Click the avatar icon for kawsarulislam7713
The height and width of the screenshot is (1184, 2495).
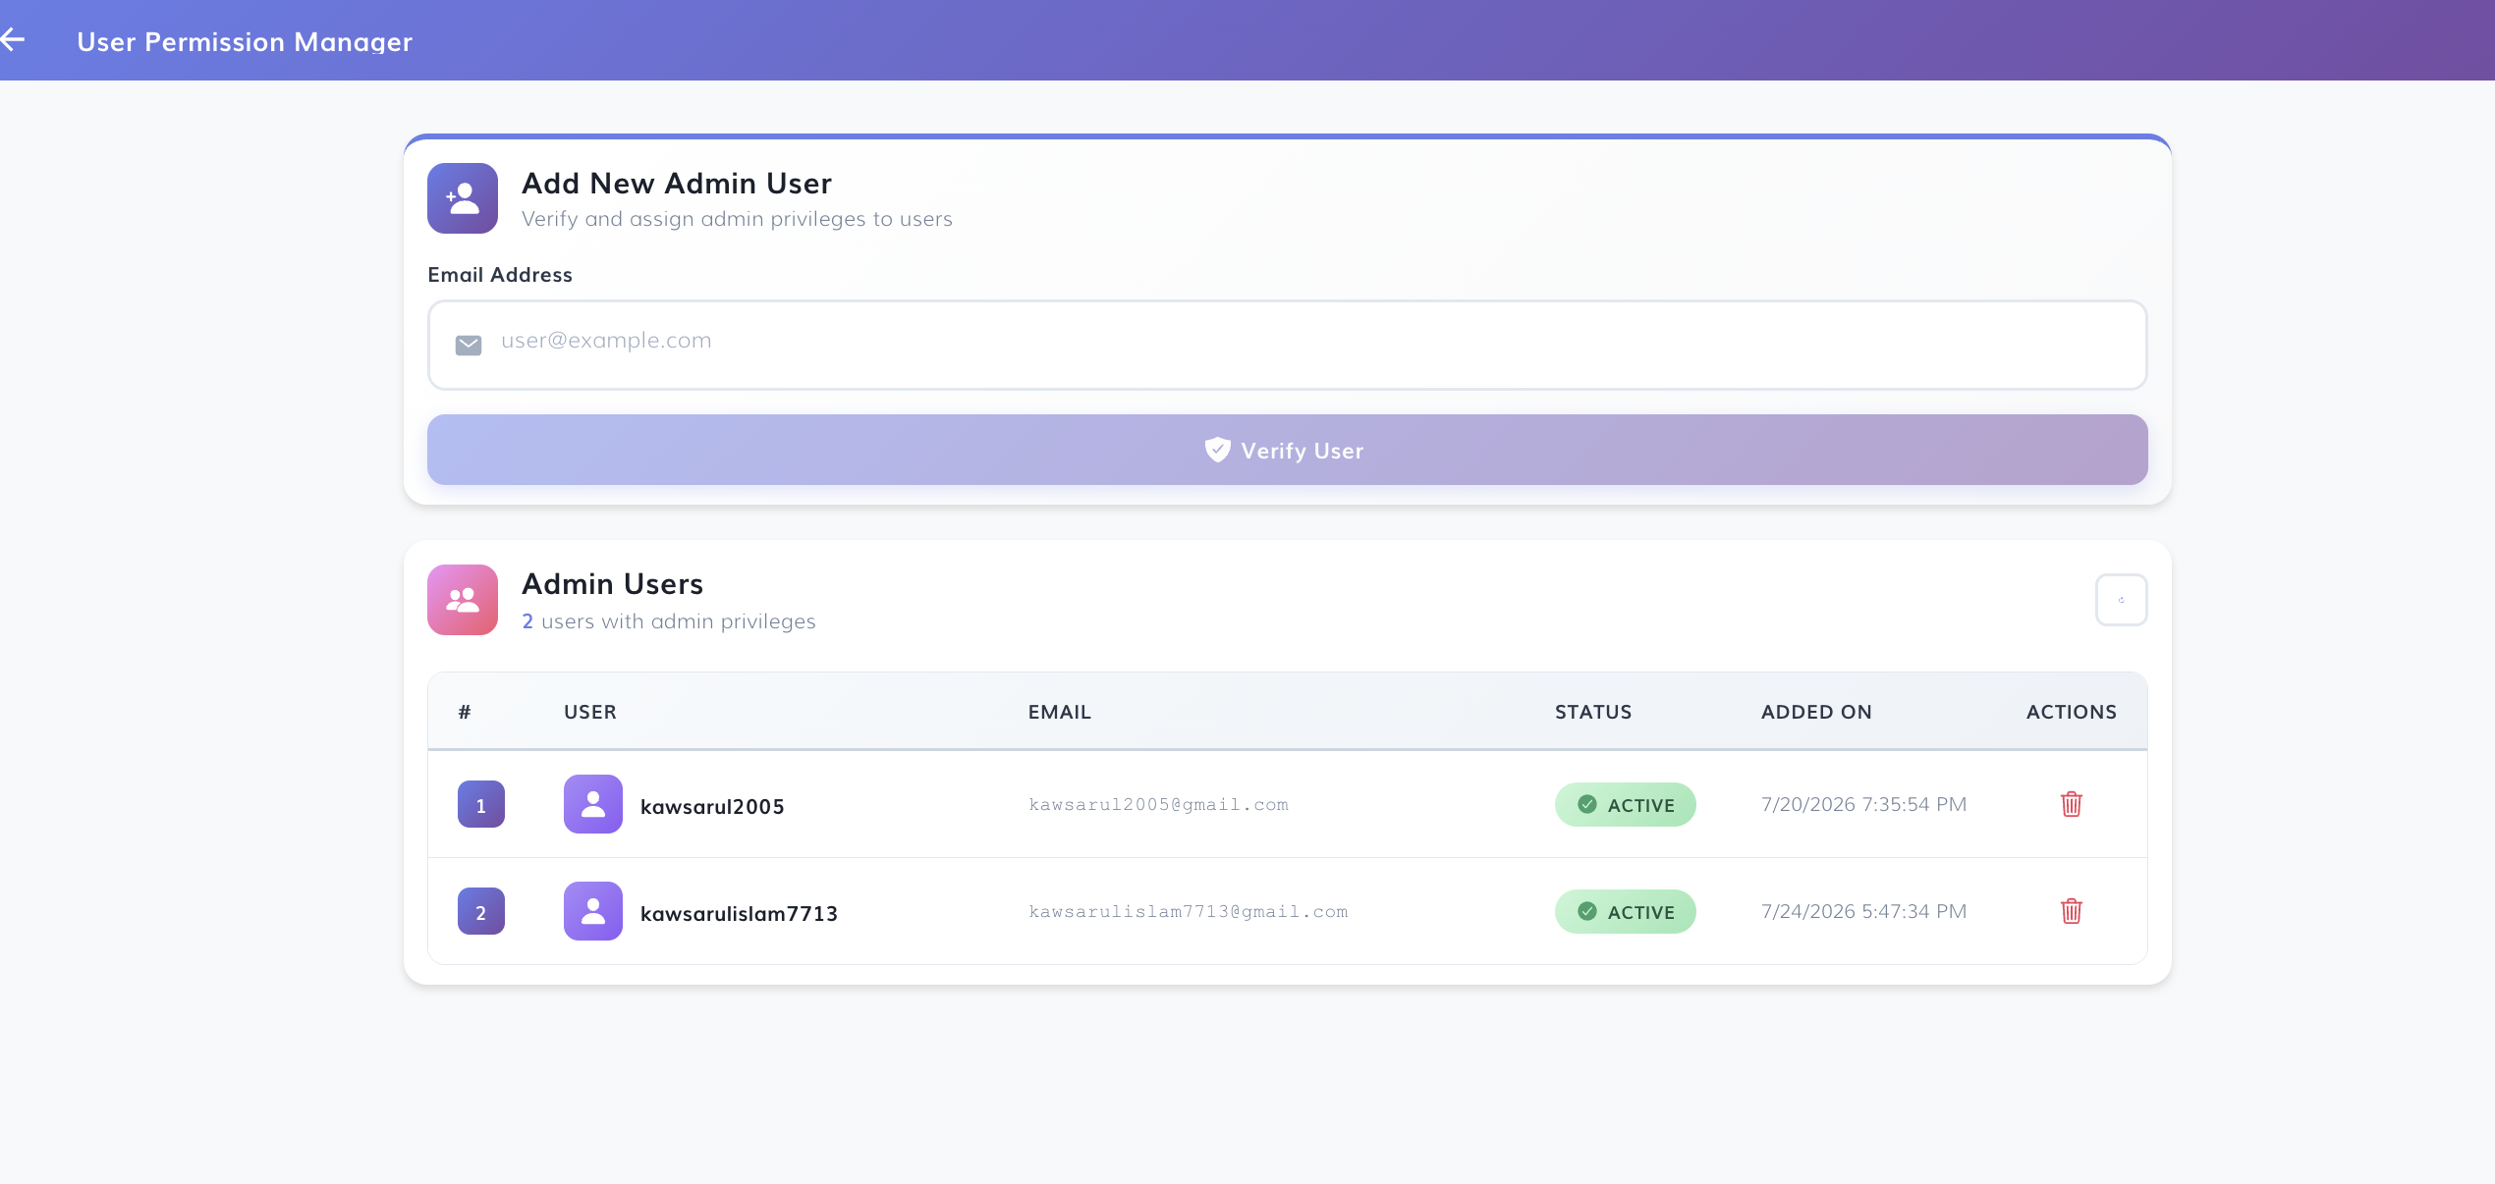(593, 911)
